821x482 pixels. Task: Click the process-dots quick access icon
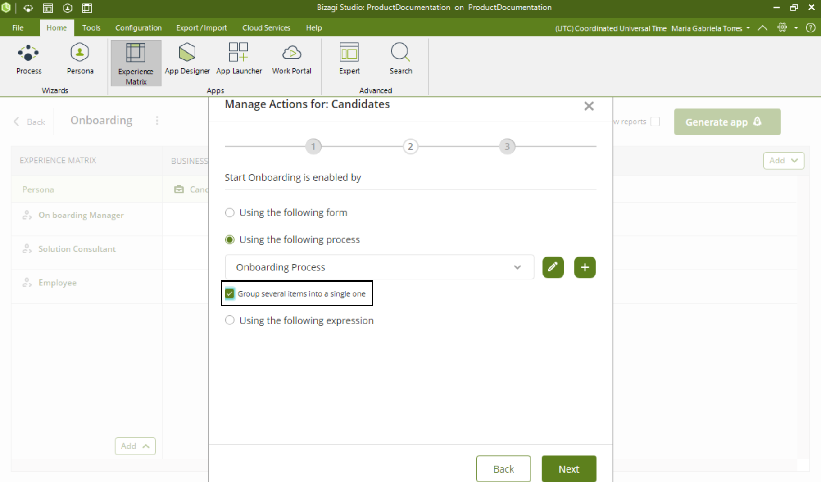tap(28, 8)
